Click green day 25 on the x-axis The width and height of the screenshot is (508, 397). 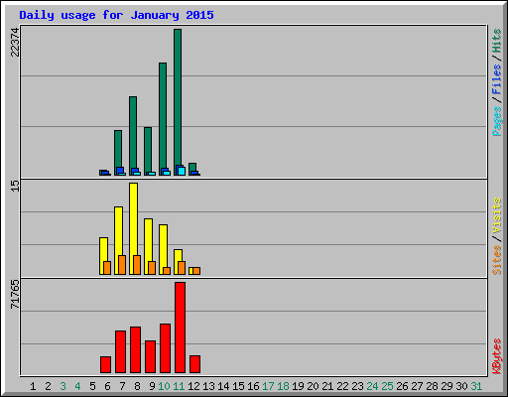pos(387,386)
